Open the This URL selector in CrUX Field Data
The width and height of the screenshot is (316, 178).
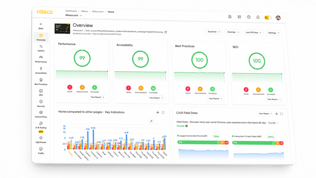coord(272,123)
